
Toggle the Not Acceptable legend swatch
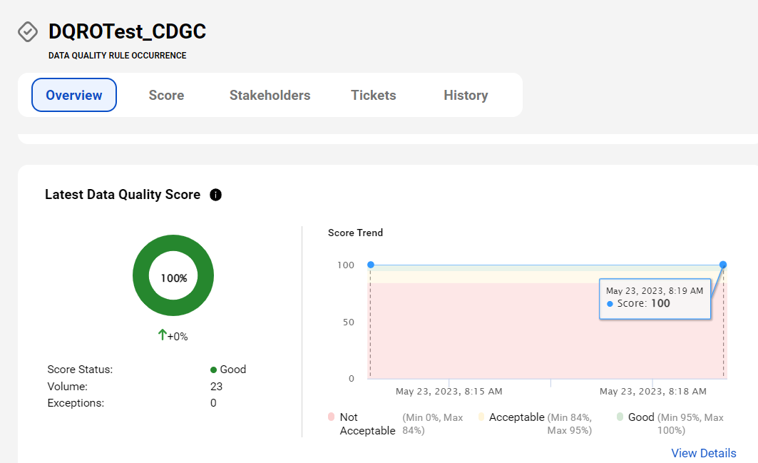click(331, 417)
